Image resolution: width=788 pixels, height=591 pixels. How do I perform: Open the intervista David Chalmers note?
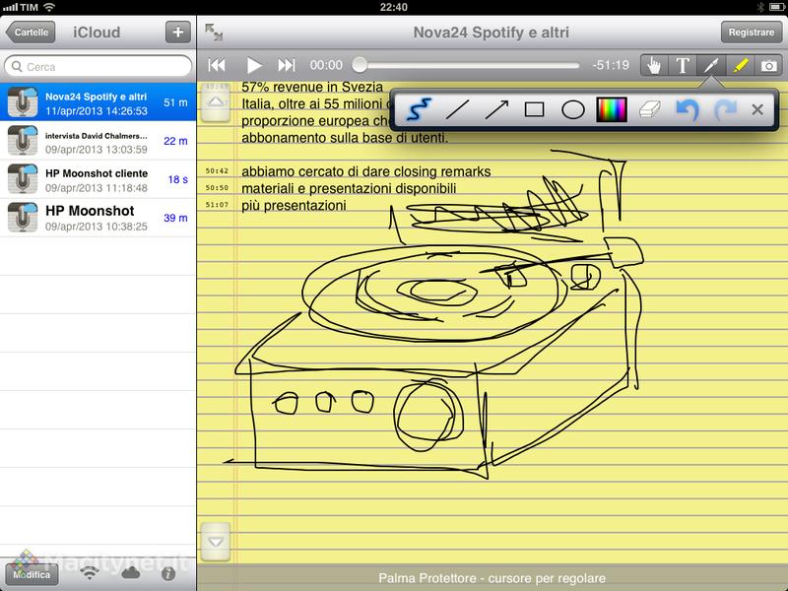pos(98,141)
